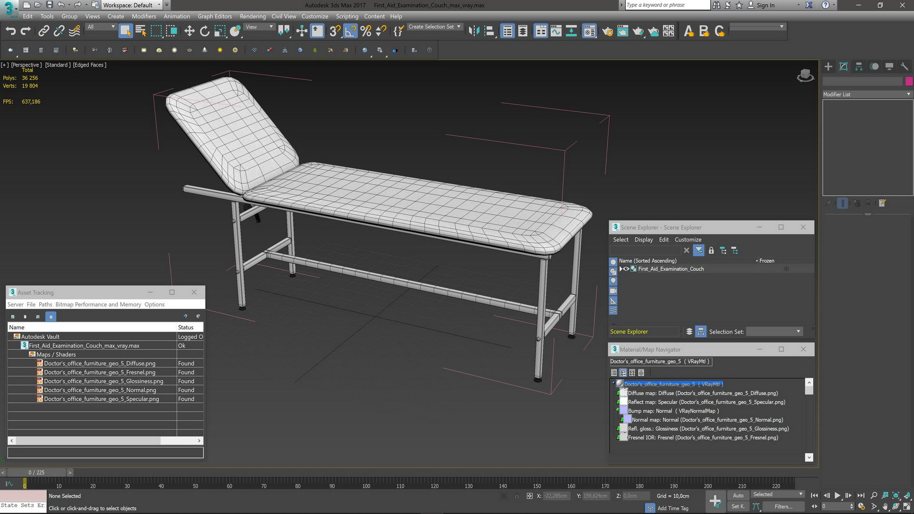Click the Play Animation button
Image resolution: width=914 pixels, height=514 pixels.
coord(837,495)
